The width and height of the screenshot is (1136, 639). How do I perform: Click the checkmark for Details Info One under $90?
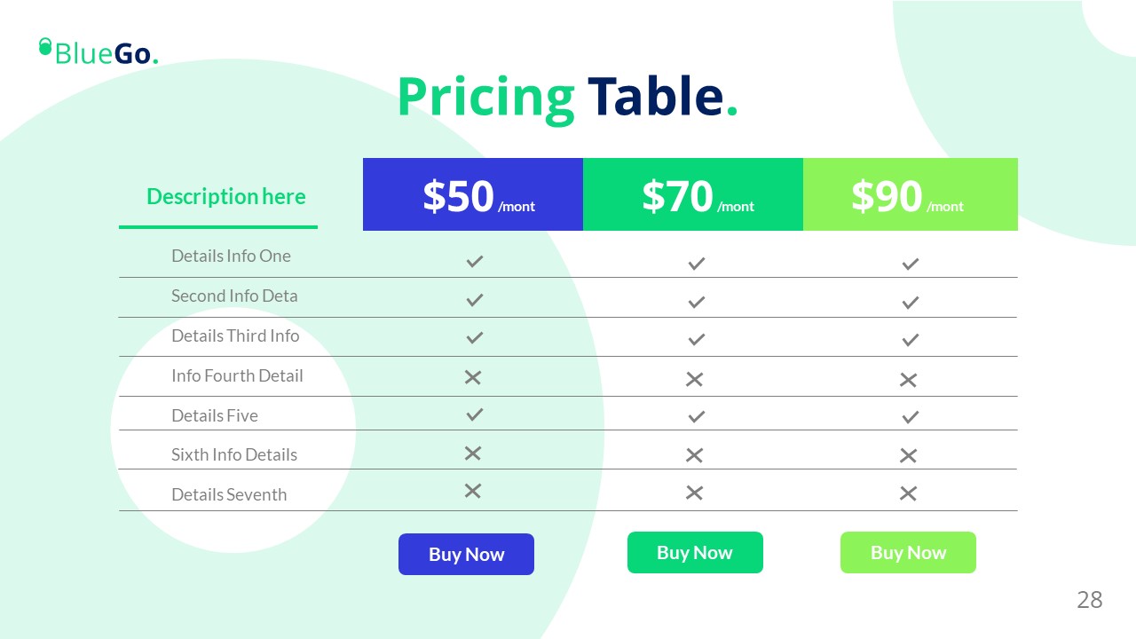pyautogui.click(x=910, y=264)
